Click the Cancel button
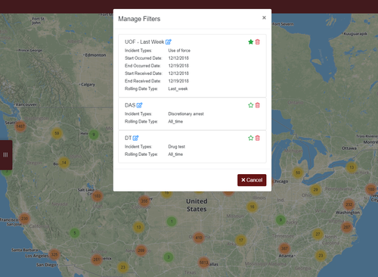Viewport: 378px width, 277px height. click(x=252, y=180)
